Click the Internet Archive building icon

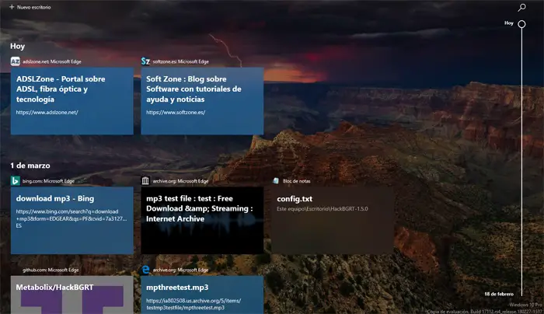pos(145,181)
